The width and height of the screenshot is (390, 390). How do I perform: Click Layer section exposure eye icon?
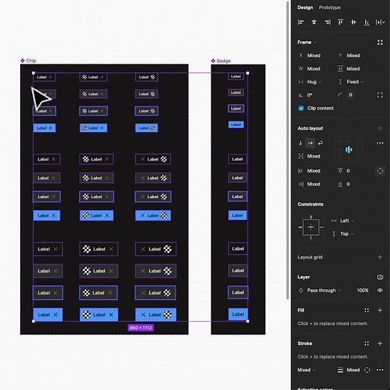pyautogui.click(x=380, y=277)
